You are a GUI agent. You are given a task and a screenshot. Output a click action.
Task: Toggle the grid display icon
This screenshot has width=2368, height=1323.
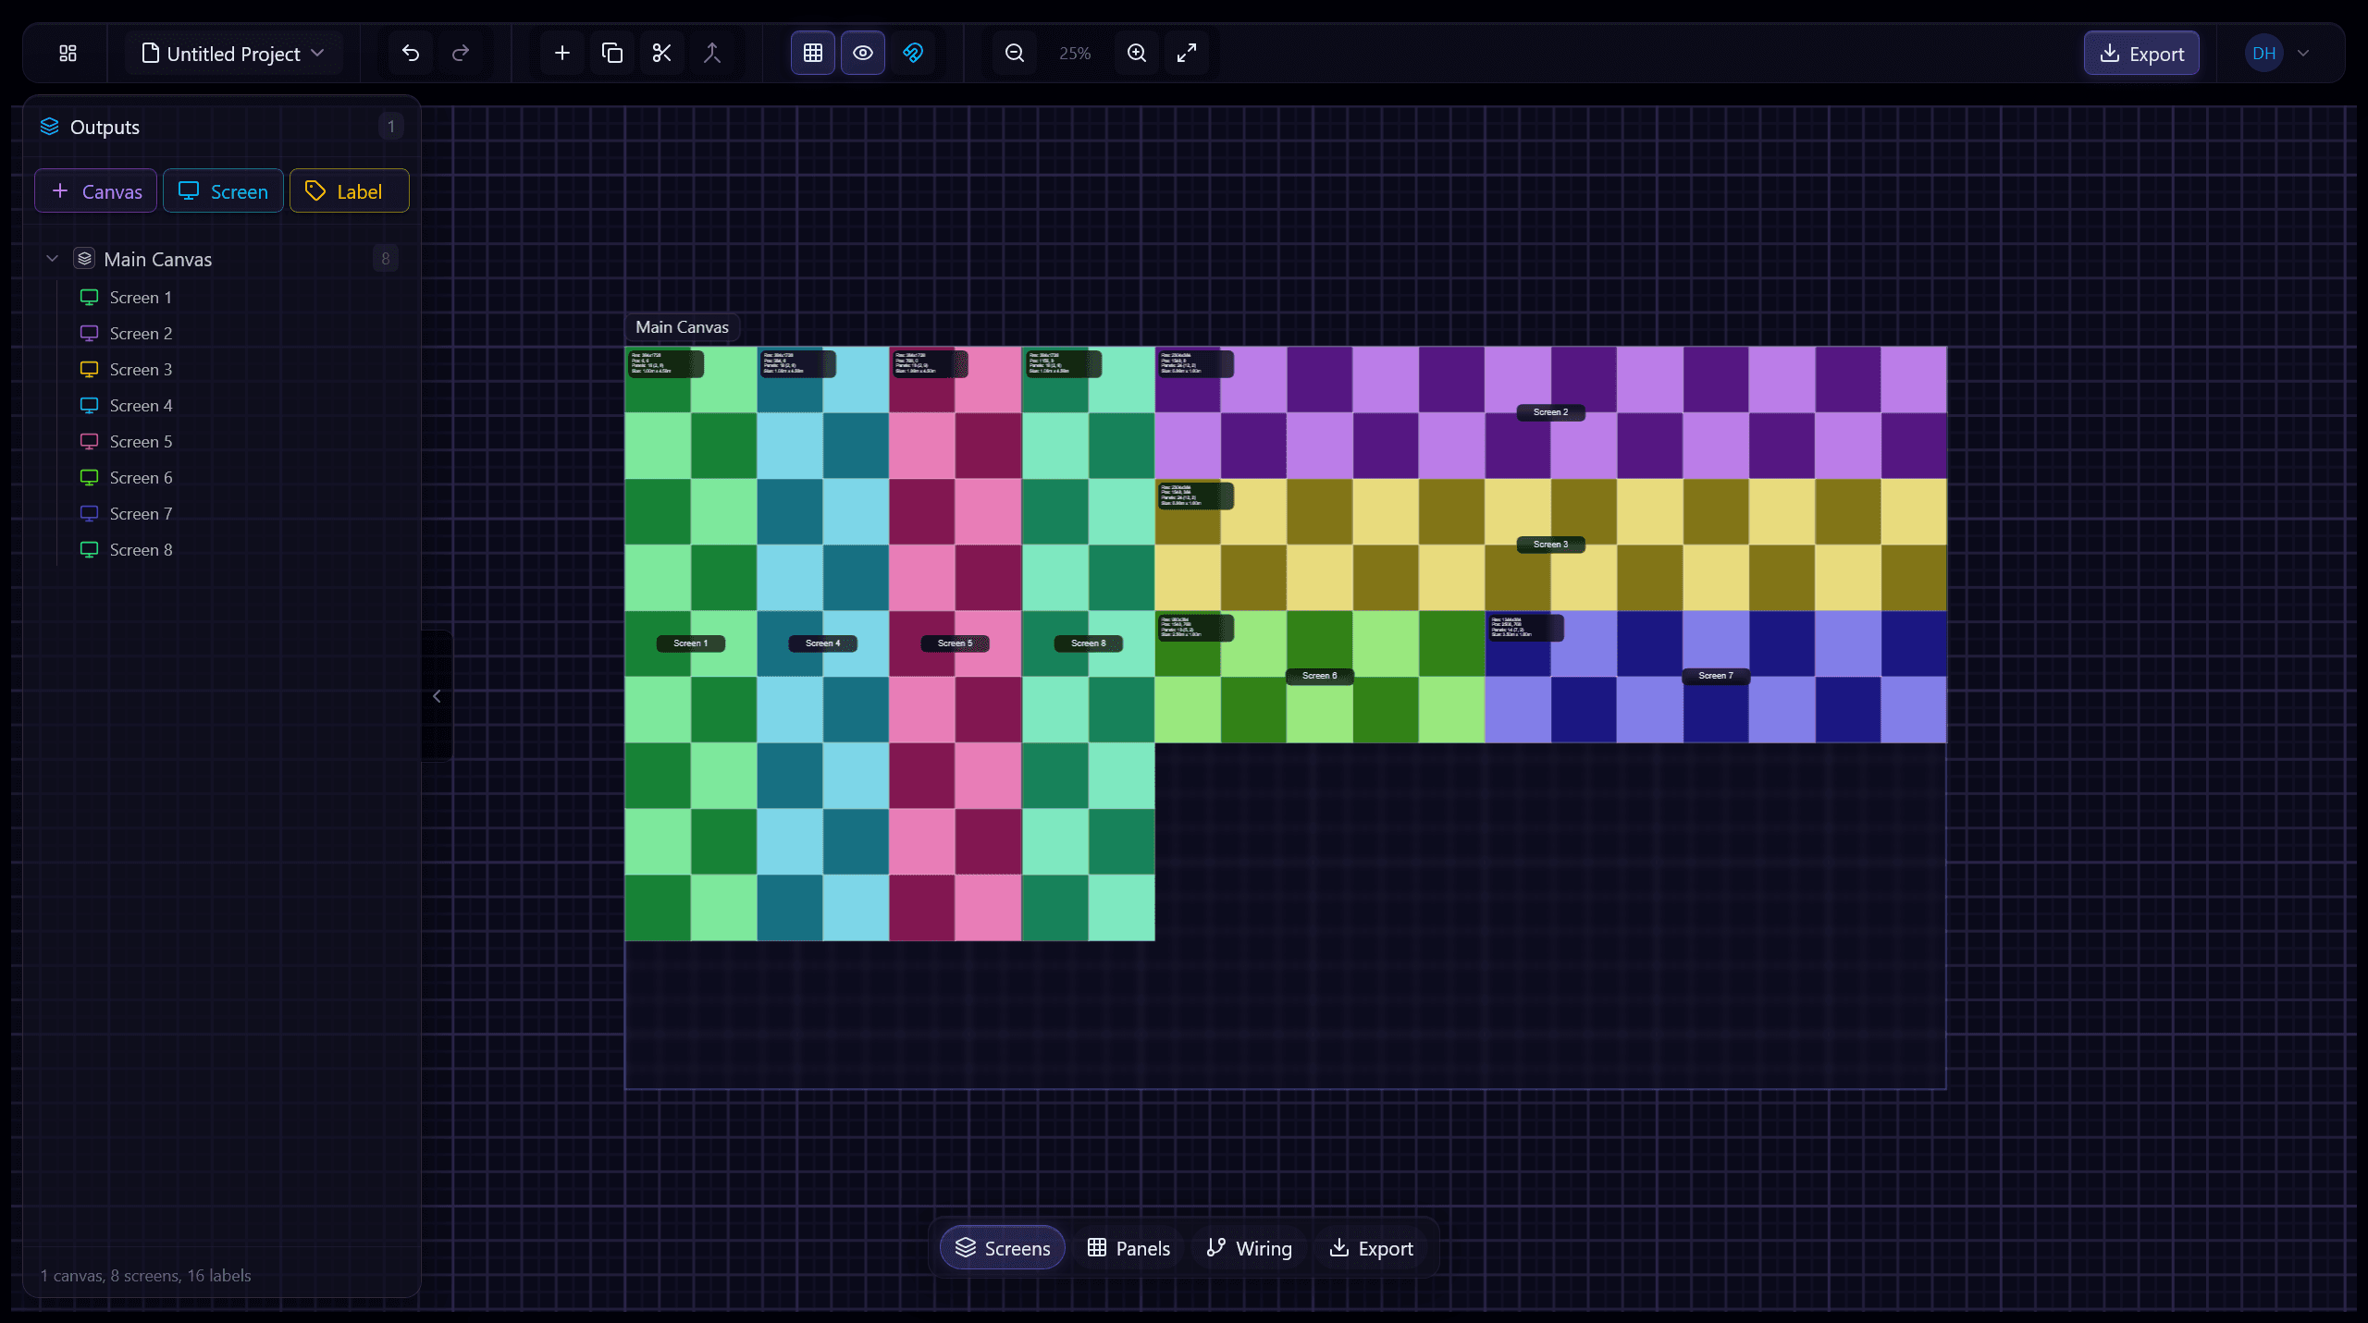811,53
